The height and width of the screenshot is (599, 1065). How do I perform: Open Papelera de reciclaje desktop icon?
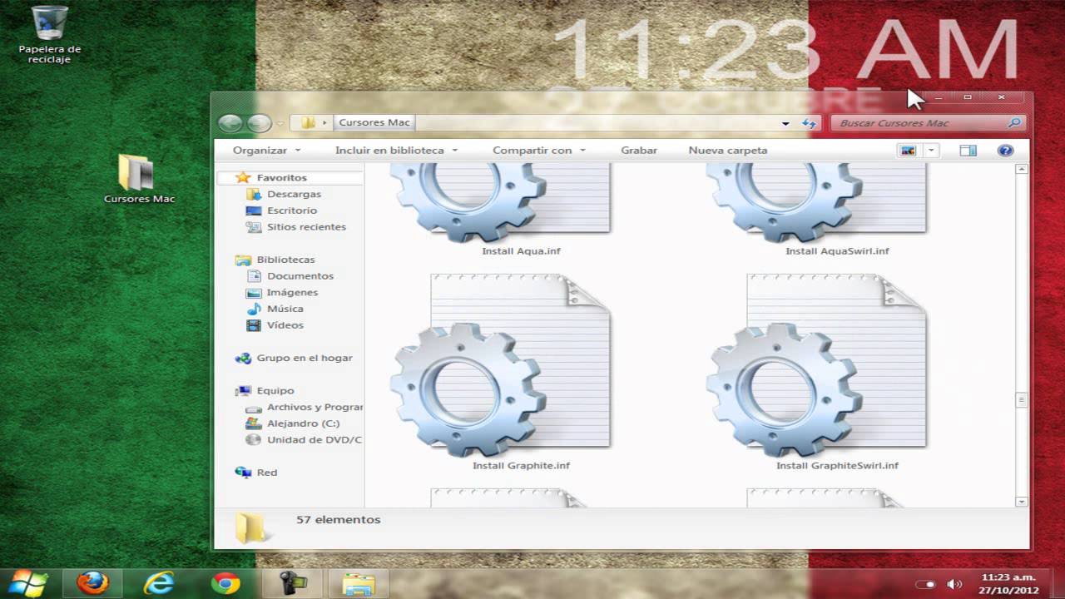click(x=50, y=35)
